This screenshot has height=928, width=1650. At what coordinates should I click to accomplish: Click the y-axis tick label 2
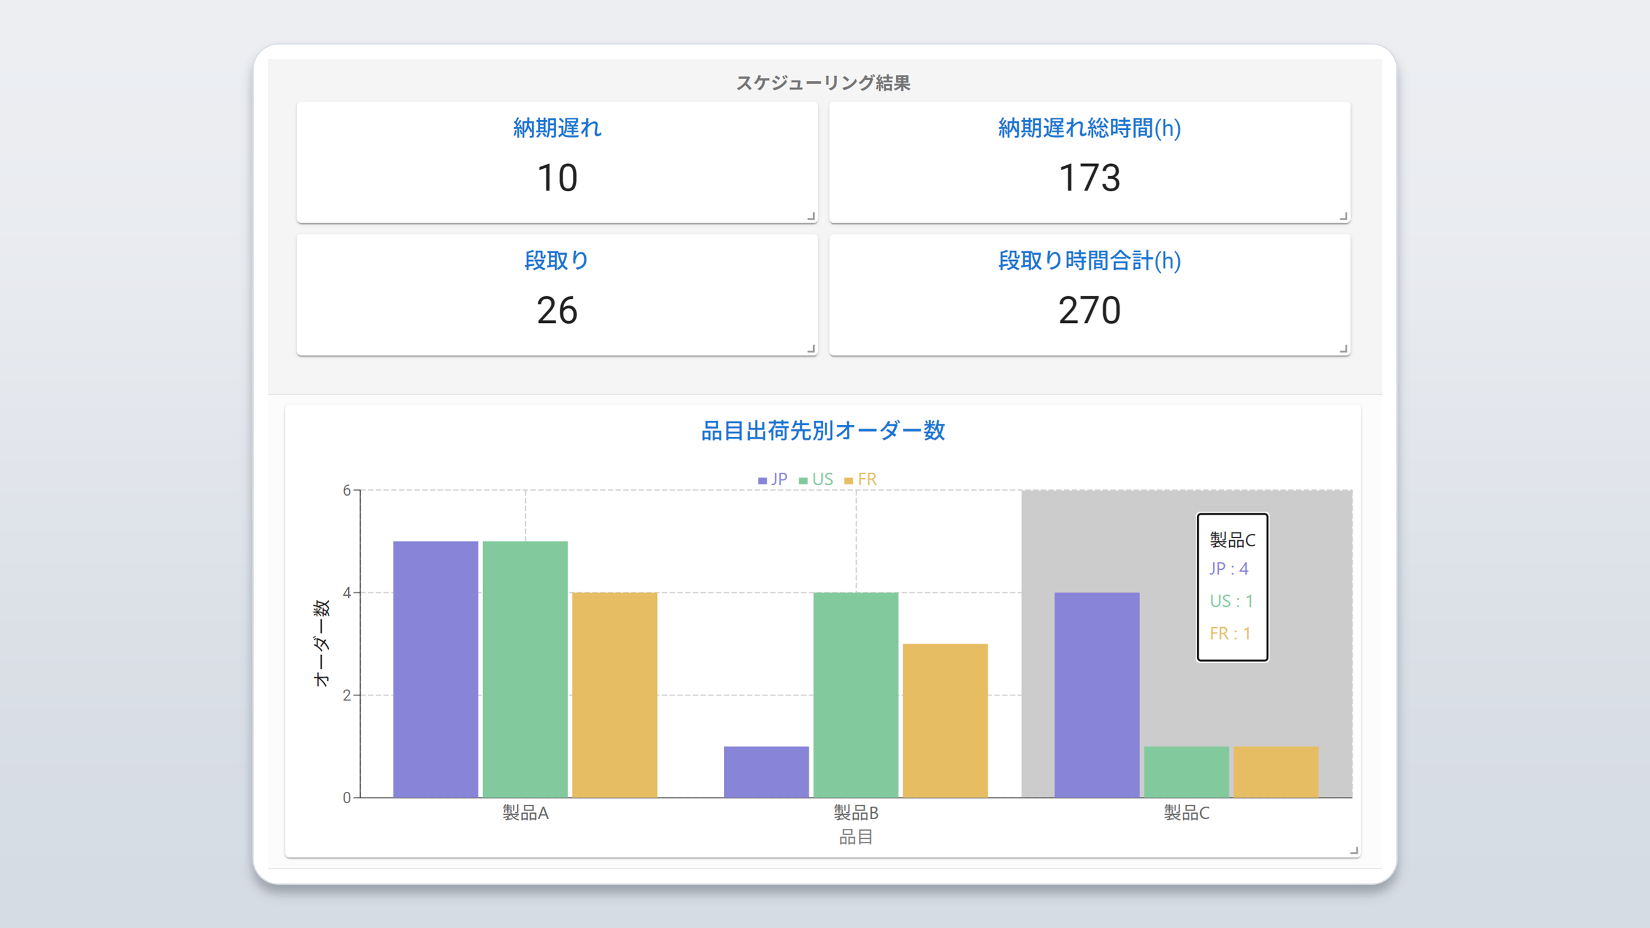tap(346, 695)
